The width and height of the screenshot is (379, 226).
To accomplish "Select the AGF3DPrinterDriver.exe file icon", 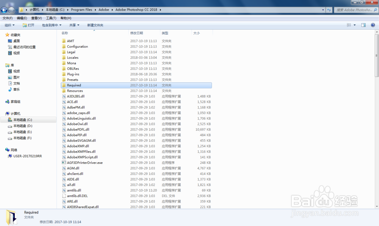I will pyautogui.click(x=64, y=163).
